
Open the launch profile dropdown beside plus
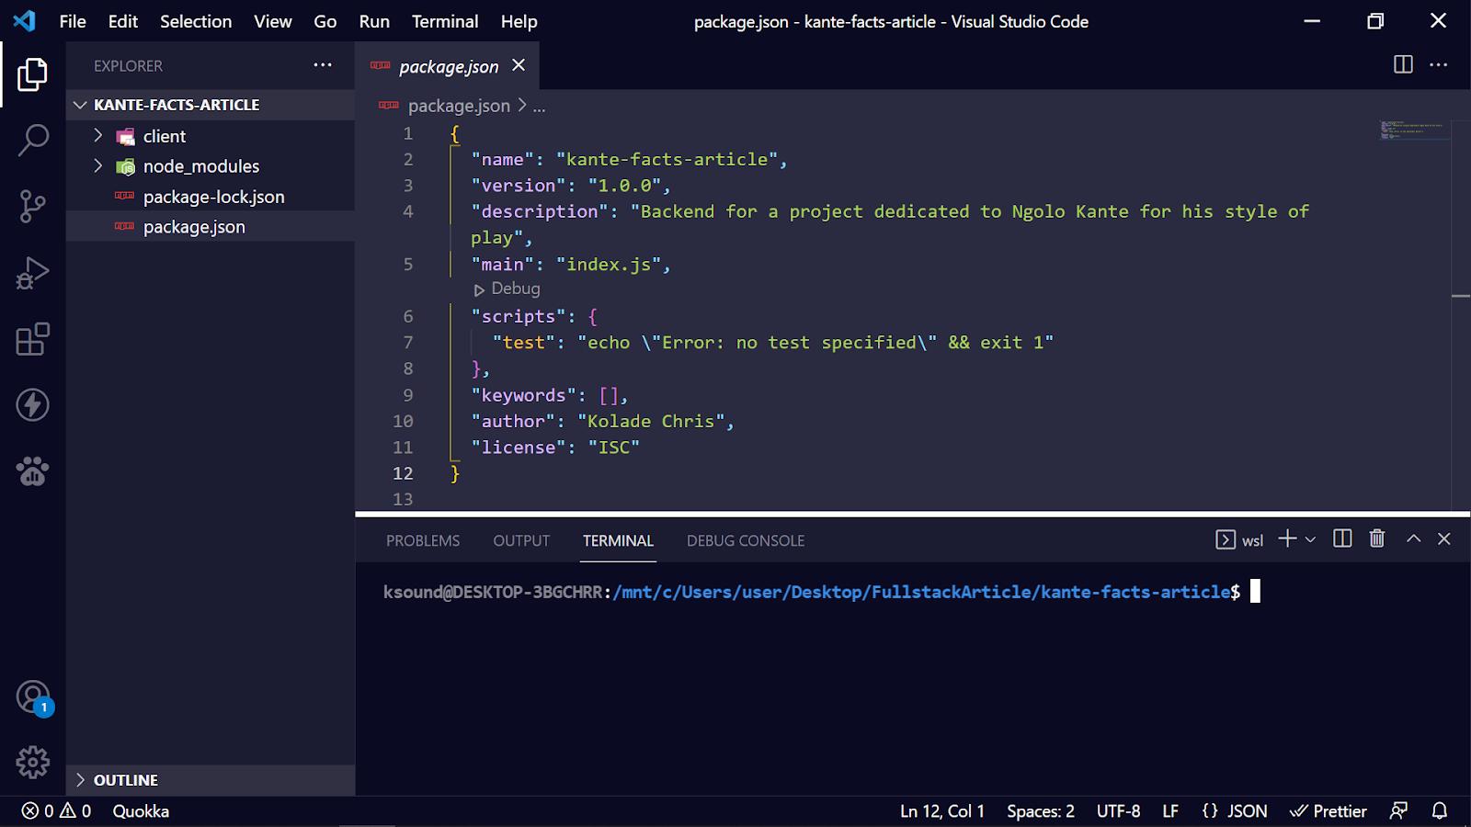click(1311, 539)
